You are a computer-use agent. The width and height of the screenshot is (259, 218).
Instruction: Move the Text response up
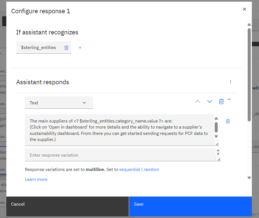(x=197, y=101)
